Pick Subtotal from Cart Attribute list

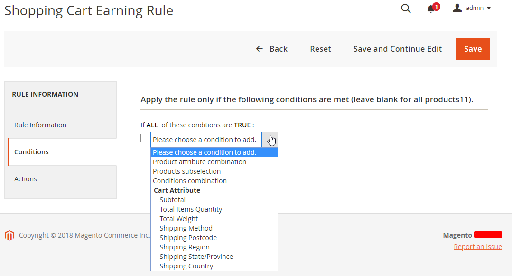pyautogui.click(x=173, y=200)
